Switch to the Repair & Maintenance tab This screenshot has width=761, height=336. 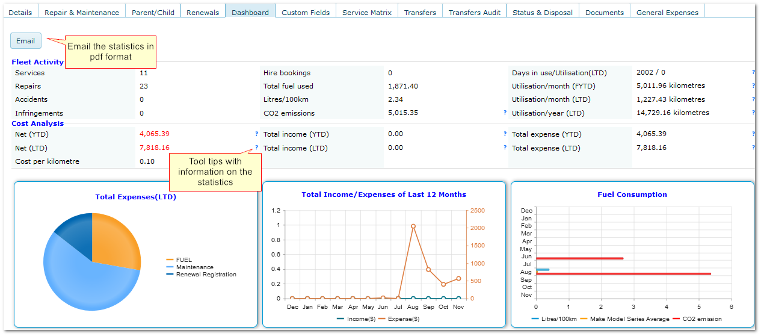click(82, 12)
